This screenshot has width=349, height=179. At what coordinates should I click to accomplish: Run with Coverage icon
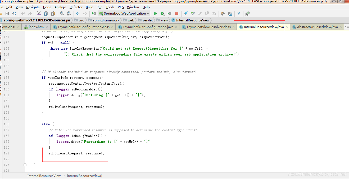170,13
